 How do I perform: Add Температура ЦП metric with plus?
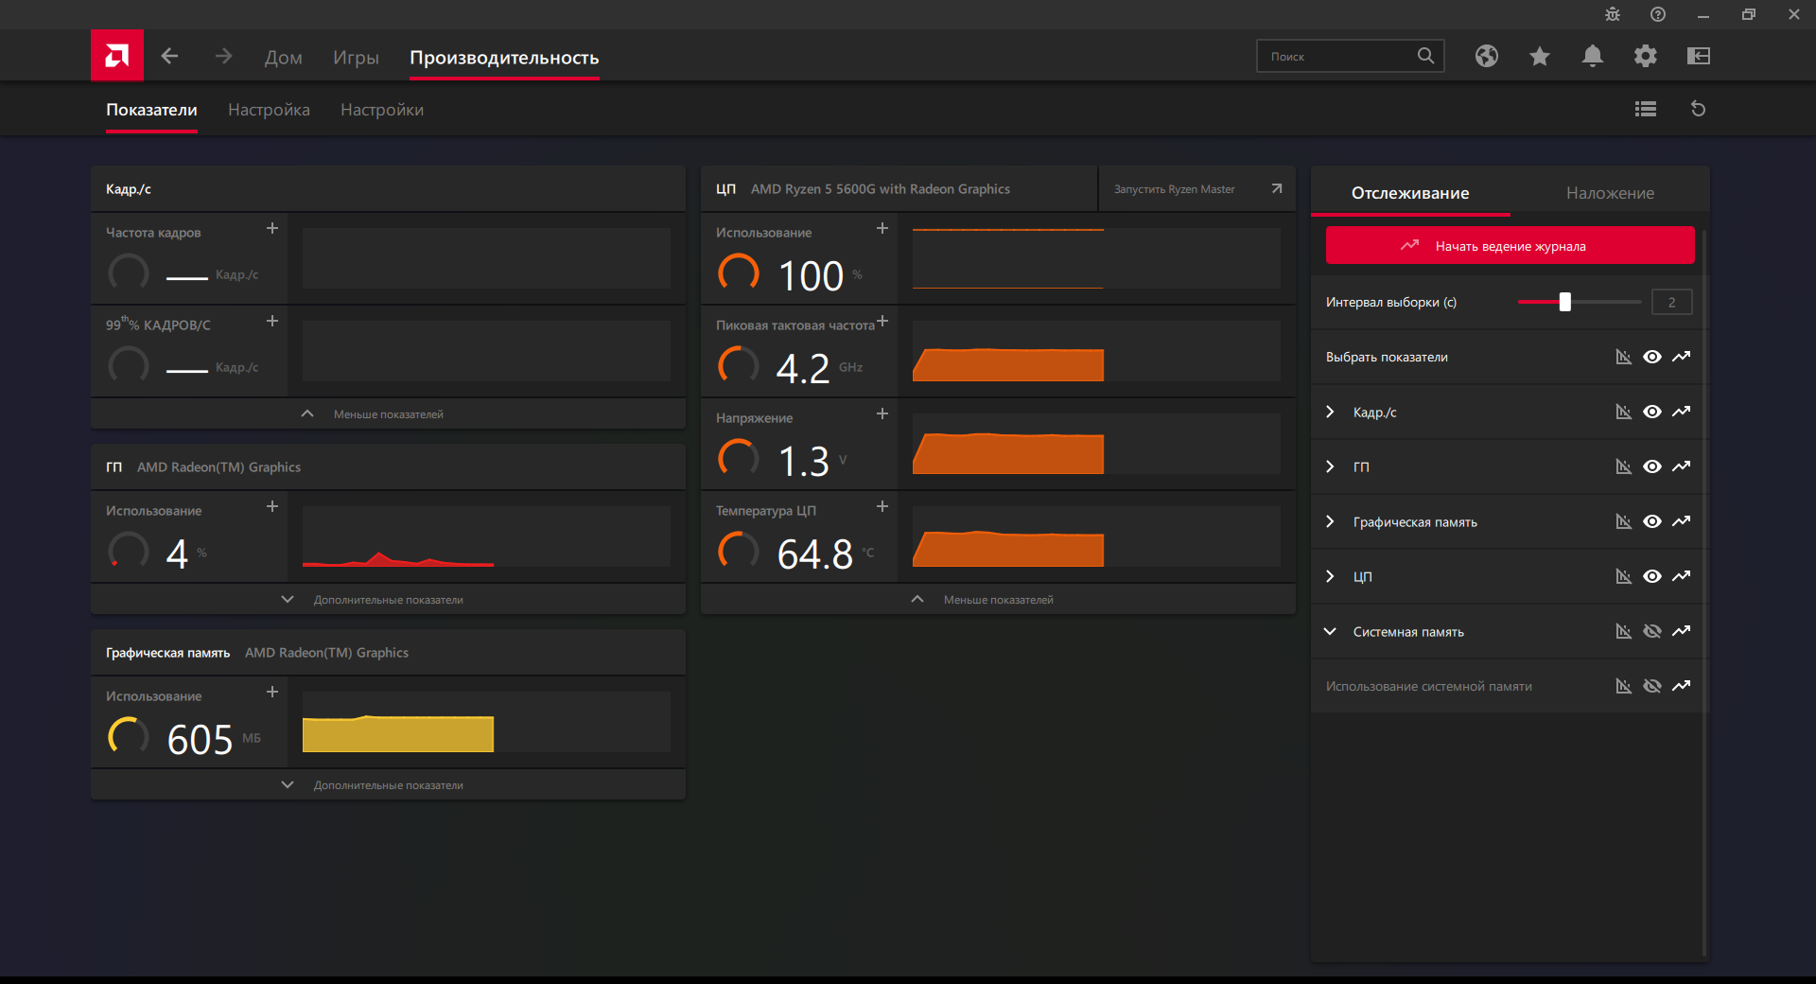tap(882, 507)
